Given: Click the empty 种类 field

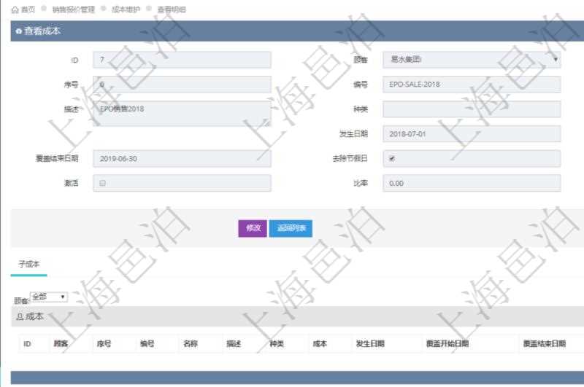Looking at the screenshot, I should (472, 109).
